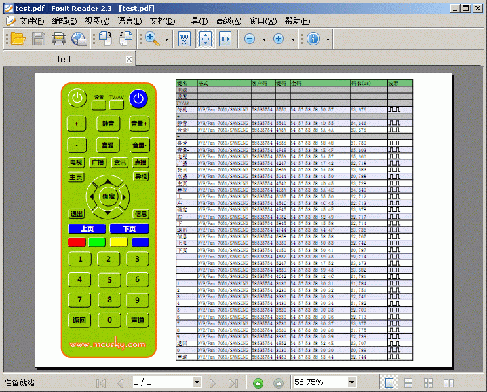487x392 pixels.
Task: Rotate the page clockwise
Action: click(105, 39)
